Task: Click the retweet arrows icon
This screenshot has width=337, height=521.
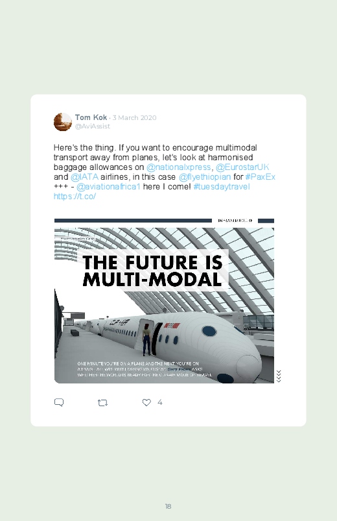Action: coord(102,403)
